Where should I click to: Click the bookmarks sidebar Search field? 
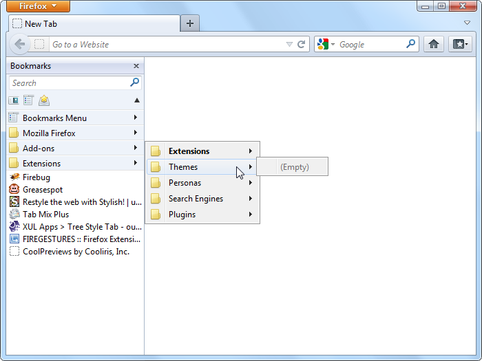click(69, 83)
